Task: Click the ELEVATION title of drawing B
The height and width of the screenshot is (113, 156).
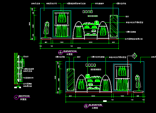Action: point(95,105)
